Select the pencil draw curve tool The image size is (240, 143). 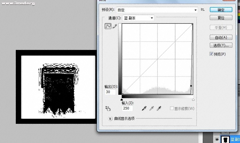pos(115,26)
